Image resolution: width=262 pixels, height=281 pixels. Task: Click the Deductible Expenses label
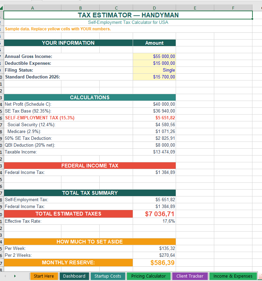tap(28, 63)
